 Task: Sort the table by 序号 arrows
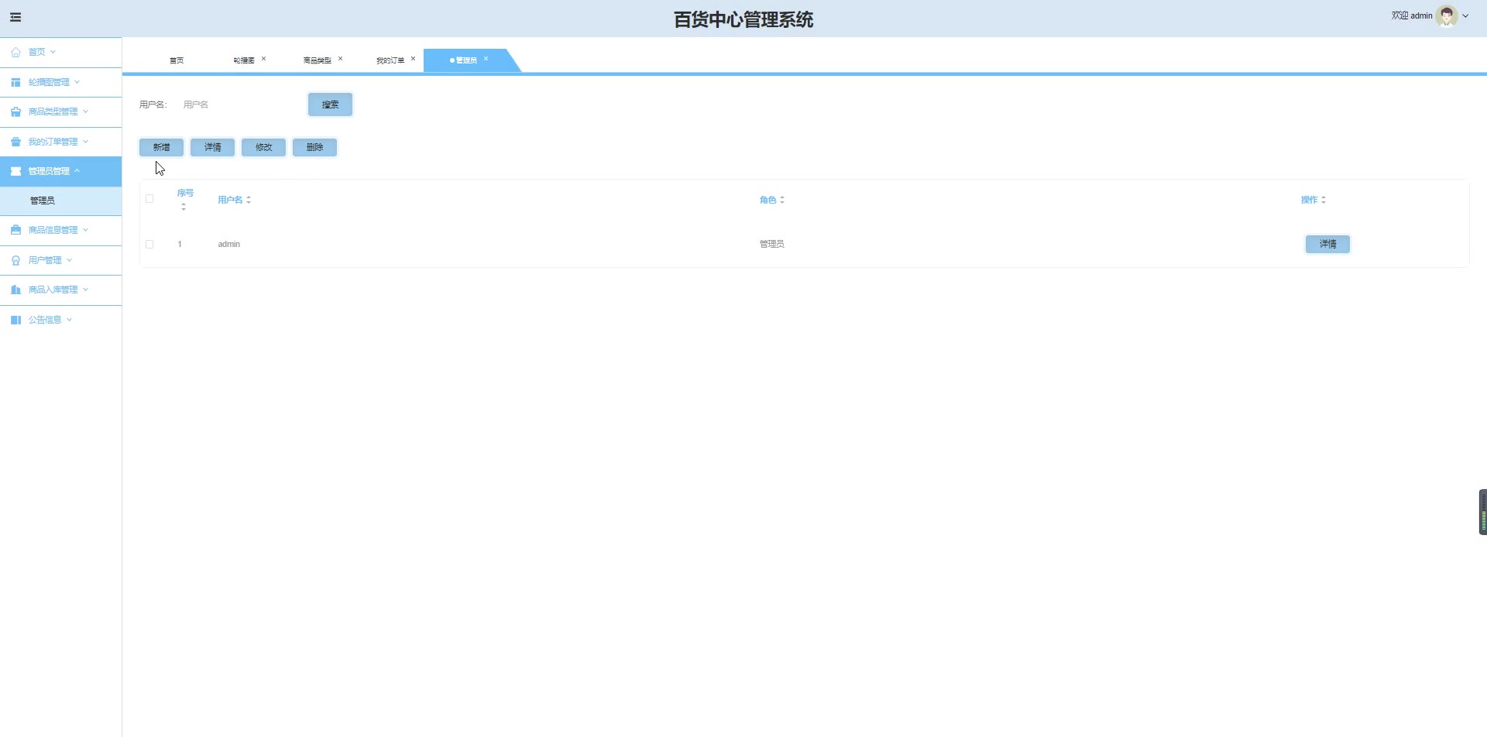184,207
